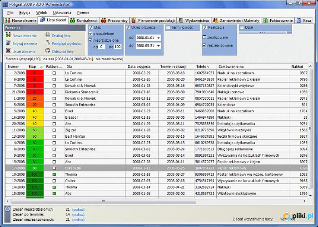Toggle Faktura checkbox for order 10/2008
The height and width of the screenshot is (227, 318).
click(54, 174)
